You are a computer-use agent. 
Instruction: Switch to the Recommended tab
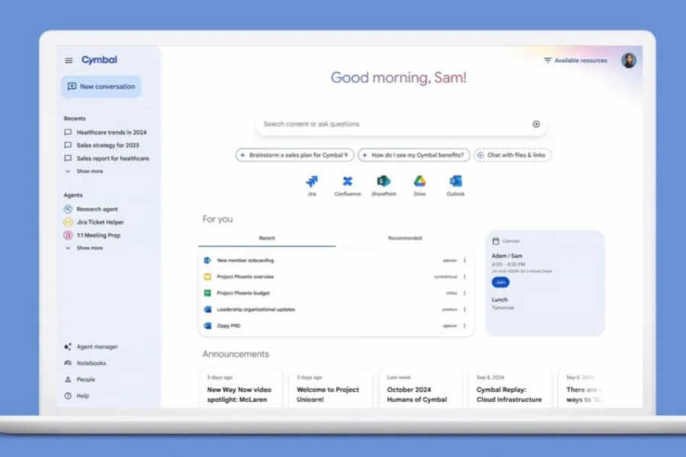tap(406, 238)
